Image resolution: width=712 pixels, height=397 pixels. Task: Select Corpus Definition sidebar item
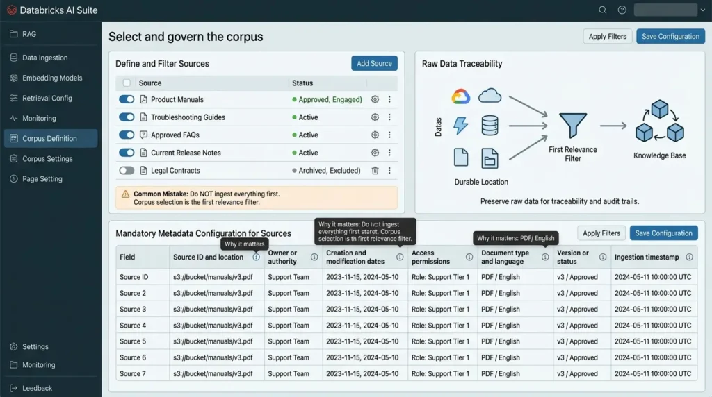[x=51, y=138]
